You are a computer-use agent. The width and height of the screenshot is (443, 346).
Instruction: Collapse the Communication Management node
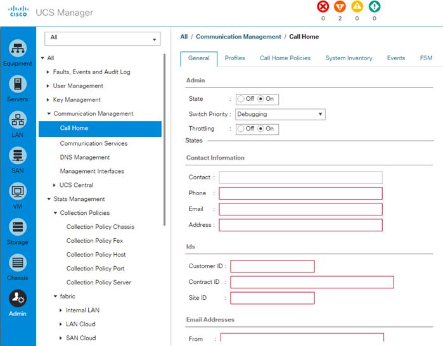(49, 113)
